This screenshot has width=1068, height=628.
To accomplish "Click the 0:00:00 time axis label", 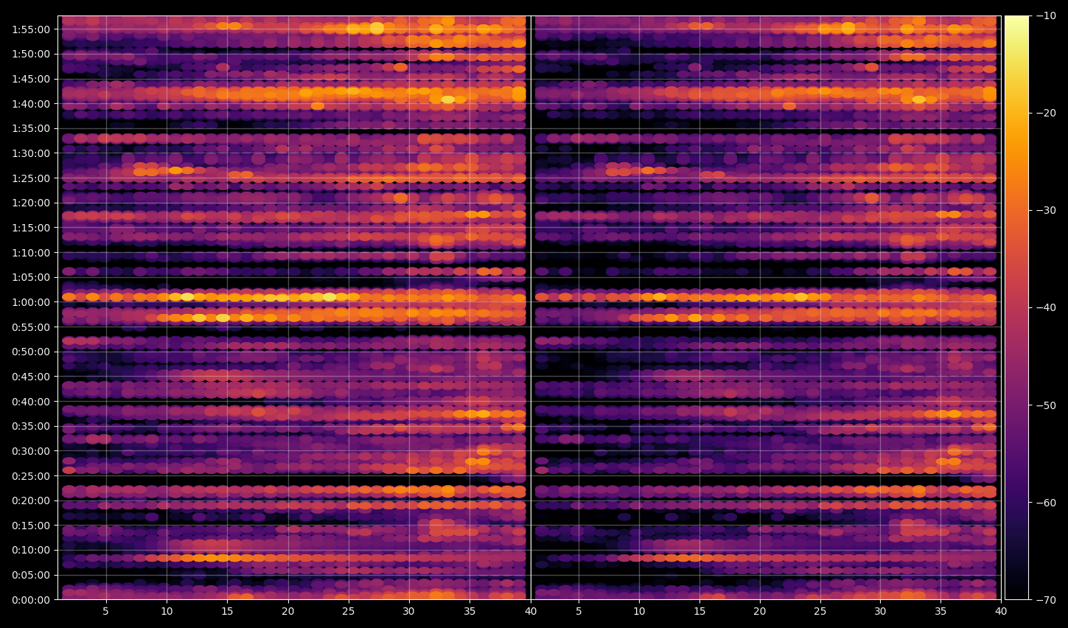I will (x=31, y=600).
